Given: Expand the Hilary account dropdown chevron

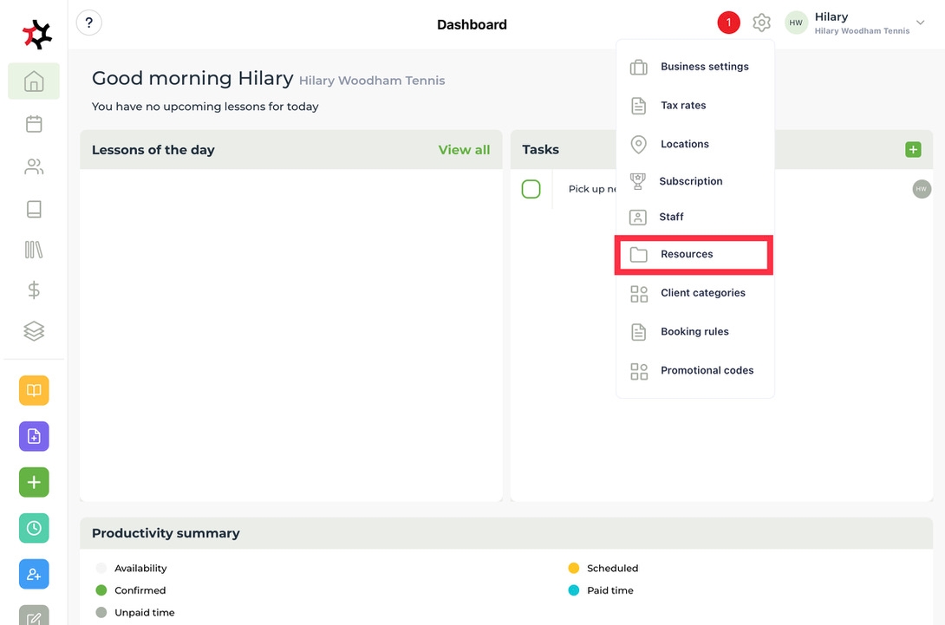Looking at the screenshot, I should coord(921,23).
